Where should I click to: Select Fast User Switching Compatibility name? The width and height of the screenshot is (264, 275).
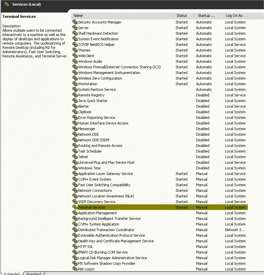point(104,185)
